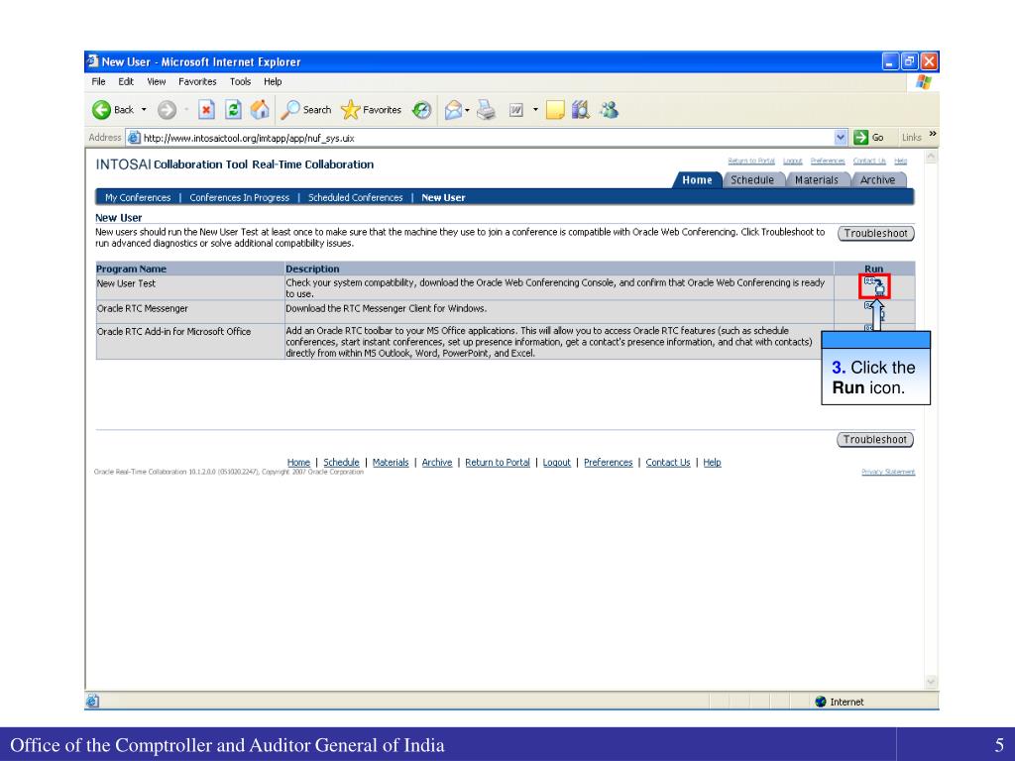Open Scheduled Conferences subtab
Screen dimensions: 1015x761
pos(356,197)
